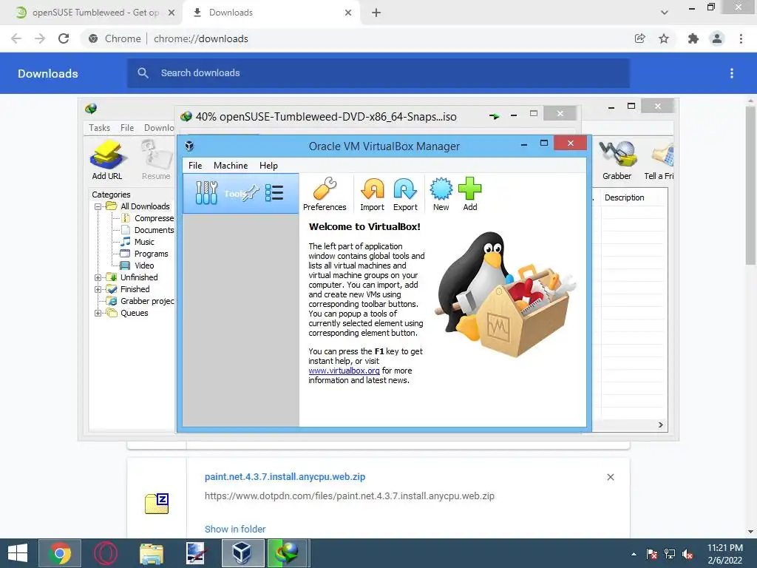The height and width of the screenshot is (568, 757).
Task: Click Add URL in Internet Download Manager
Action: [x=107, y=160]
